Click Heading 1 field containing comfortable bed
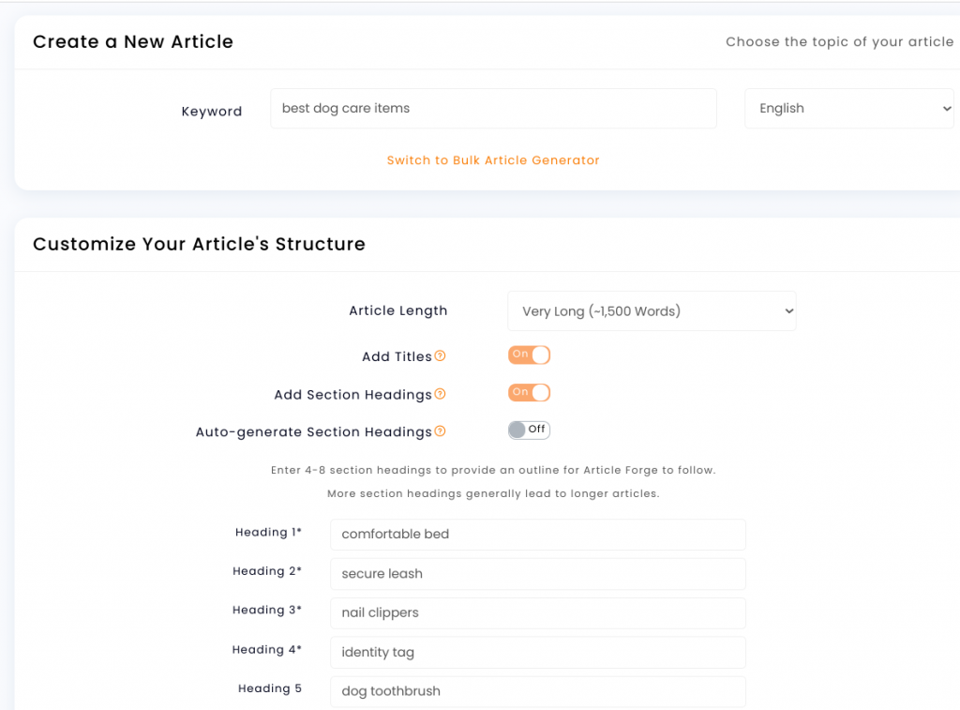This screenshot has width=960, height=710. coord(537,535)
